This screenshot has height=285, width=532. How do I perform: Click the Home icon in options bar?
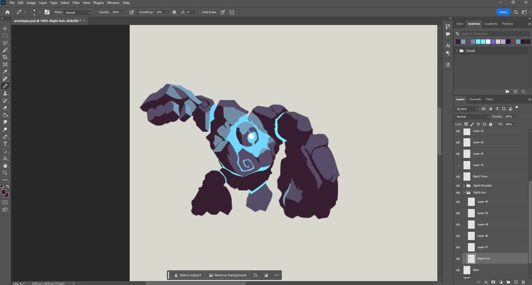7,12
